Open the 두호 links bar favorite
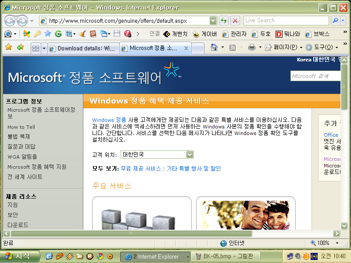This screenshot has height=263, width=351. pyautogui.click(x=261, y=34)
